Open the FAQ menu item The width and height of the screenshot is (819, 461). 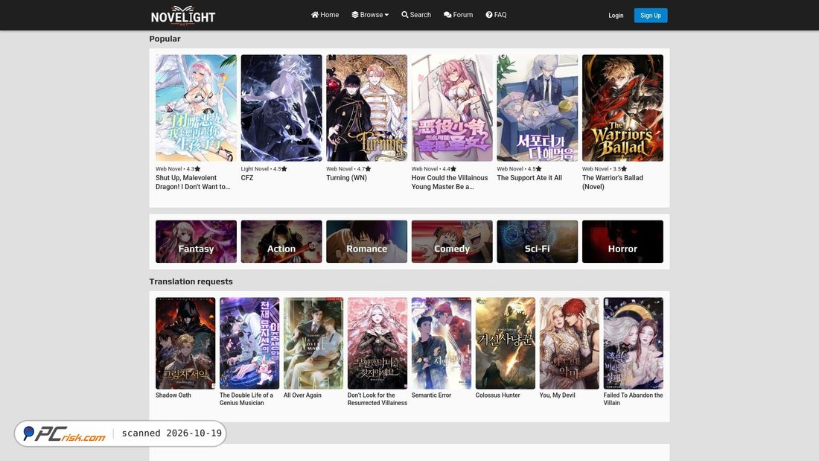[x=496, y=15]
